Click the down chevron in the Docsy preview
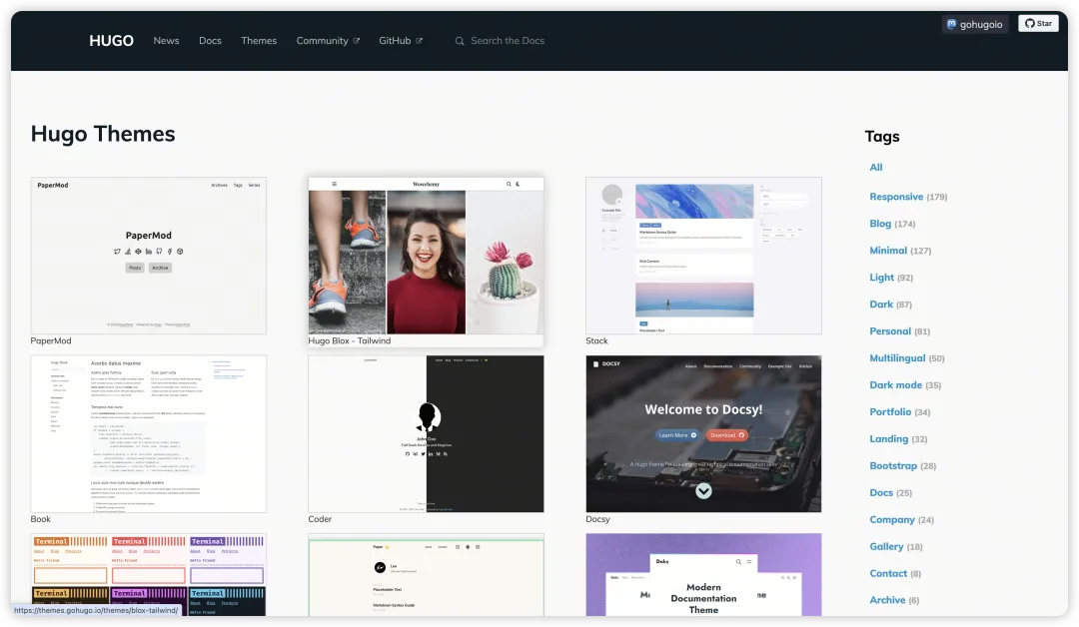 click(703, 490)
